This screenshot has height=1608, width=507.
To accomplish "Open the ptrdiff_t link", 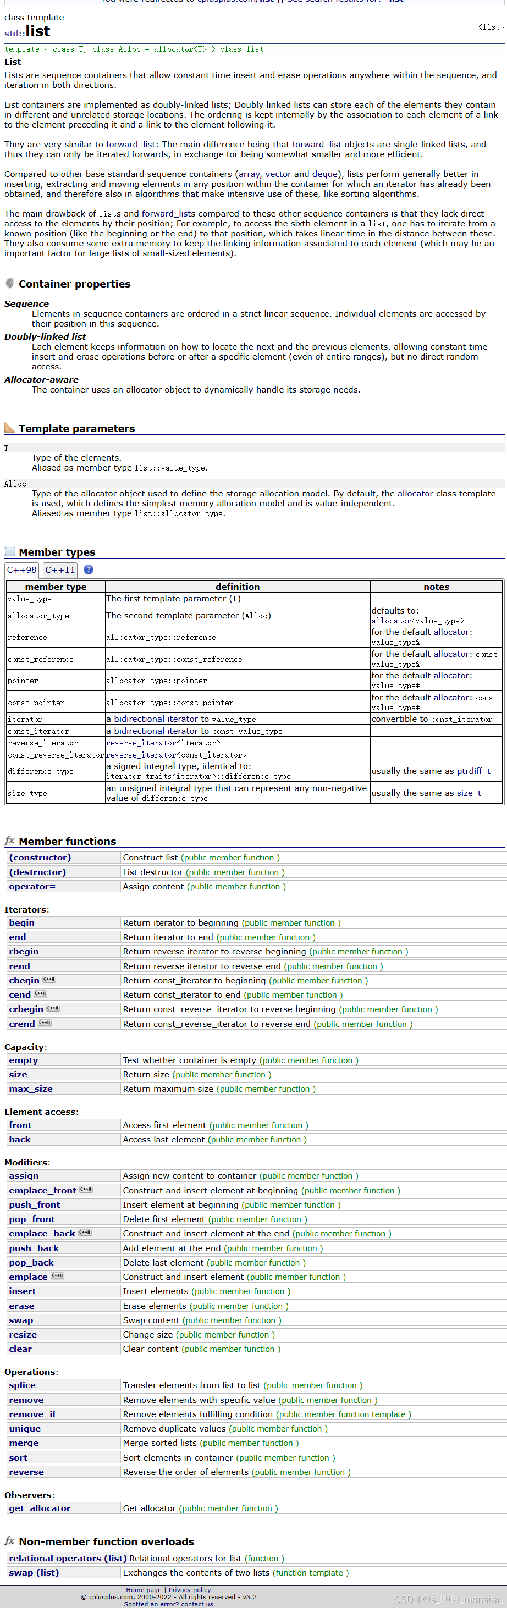I will (x=474, y=771).
